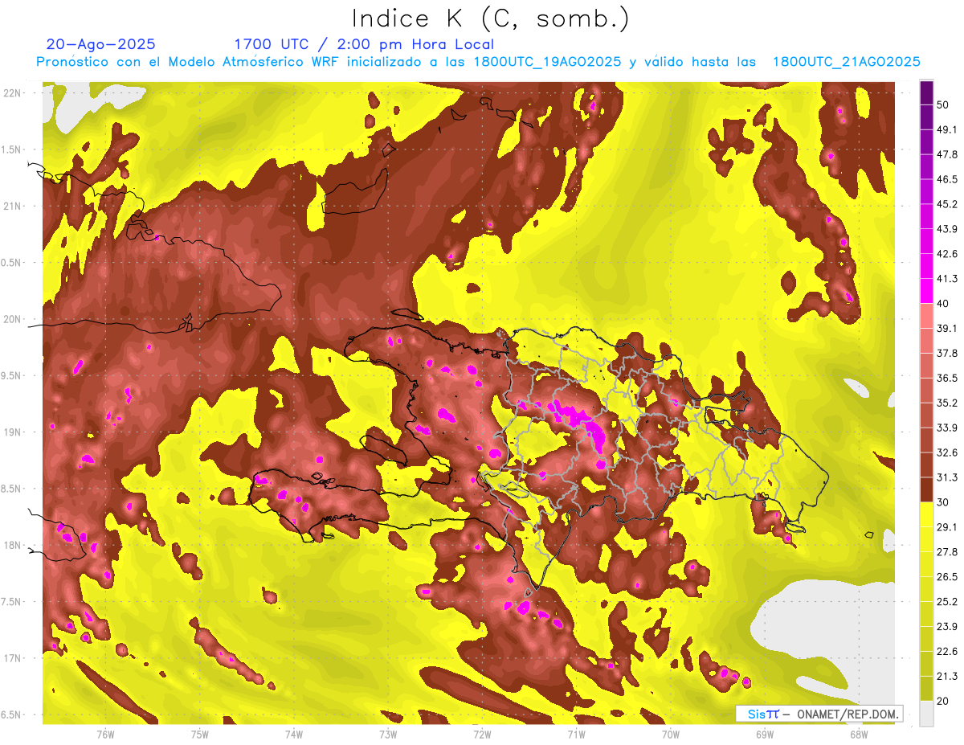Click the bright yellow colorbar segment just below 30
This screenshot has height=745, width=964.
926,514
